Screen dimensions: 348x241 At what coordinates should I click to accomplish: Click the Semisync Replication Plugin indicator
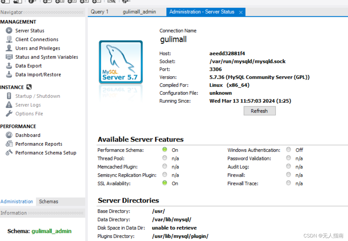pyautogui.click(x=164, y=175)
